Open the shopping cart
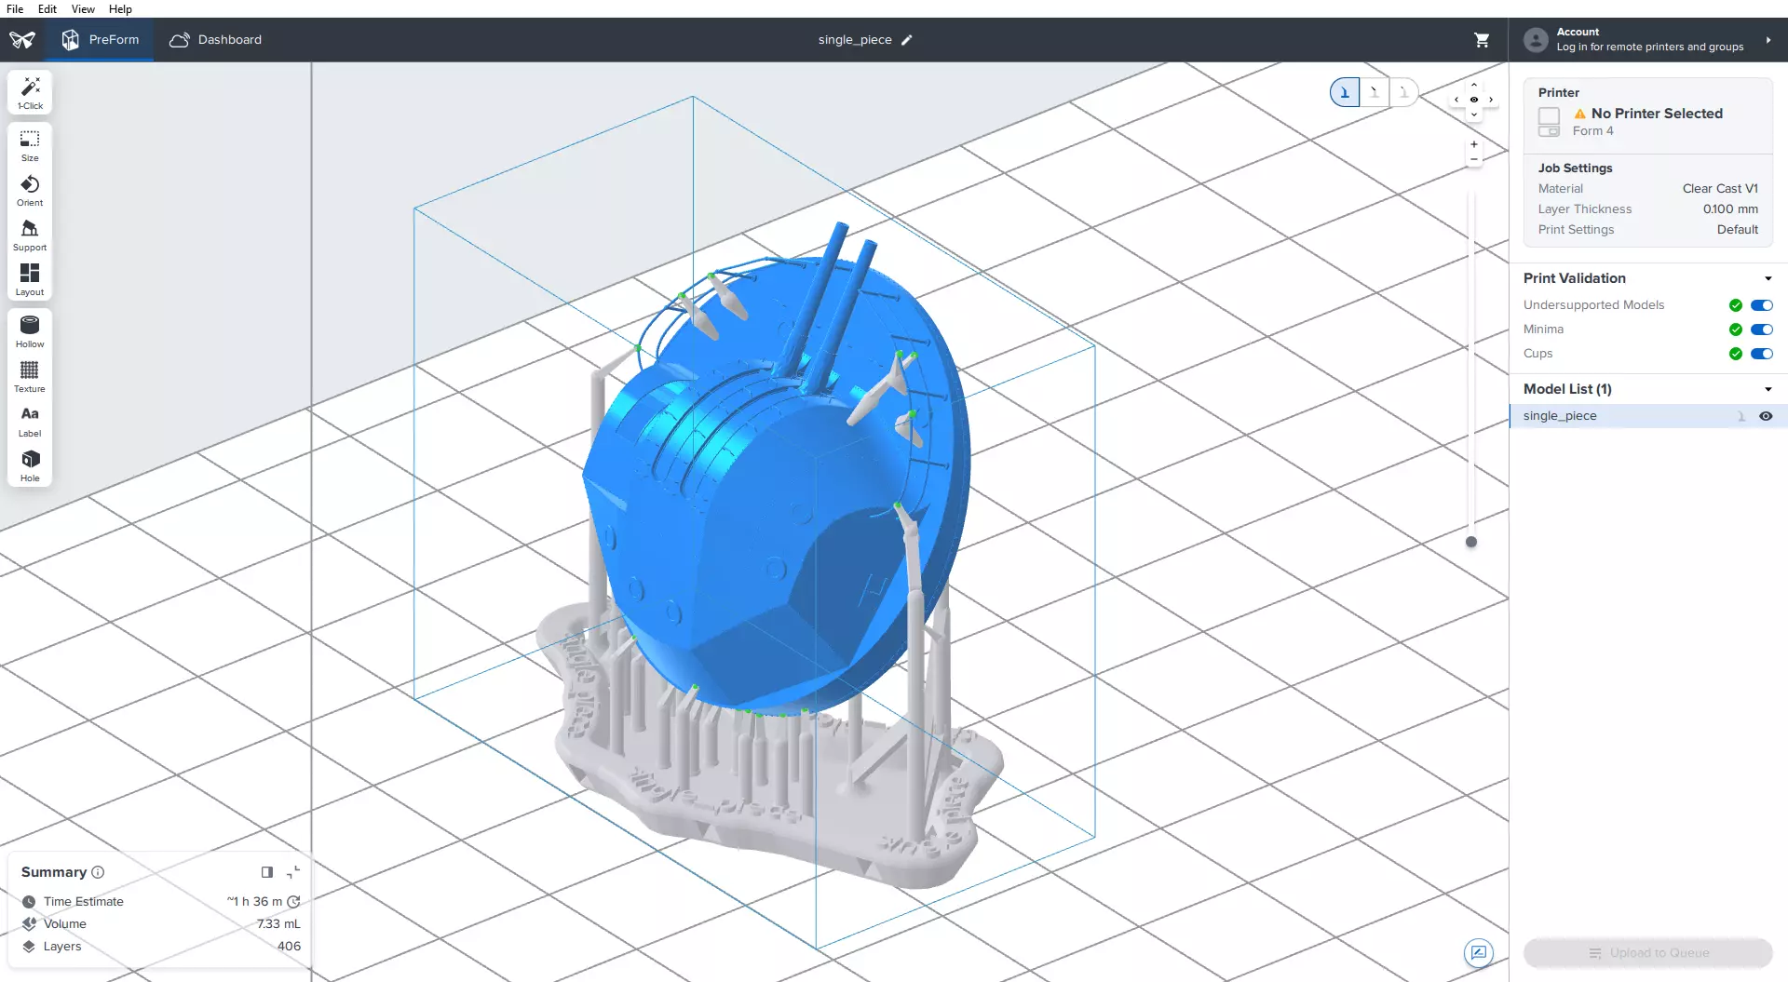 coord(1482,40)
